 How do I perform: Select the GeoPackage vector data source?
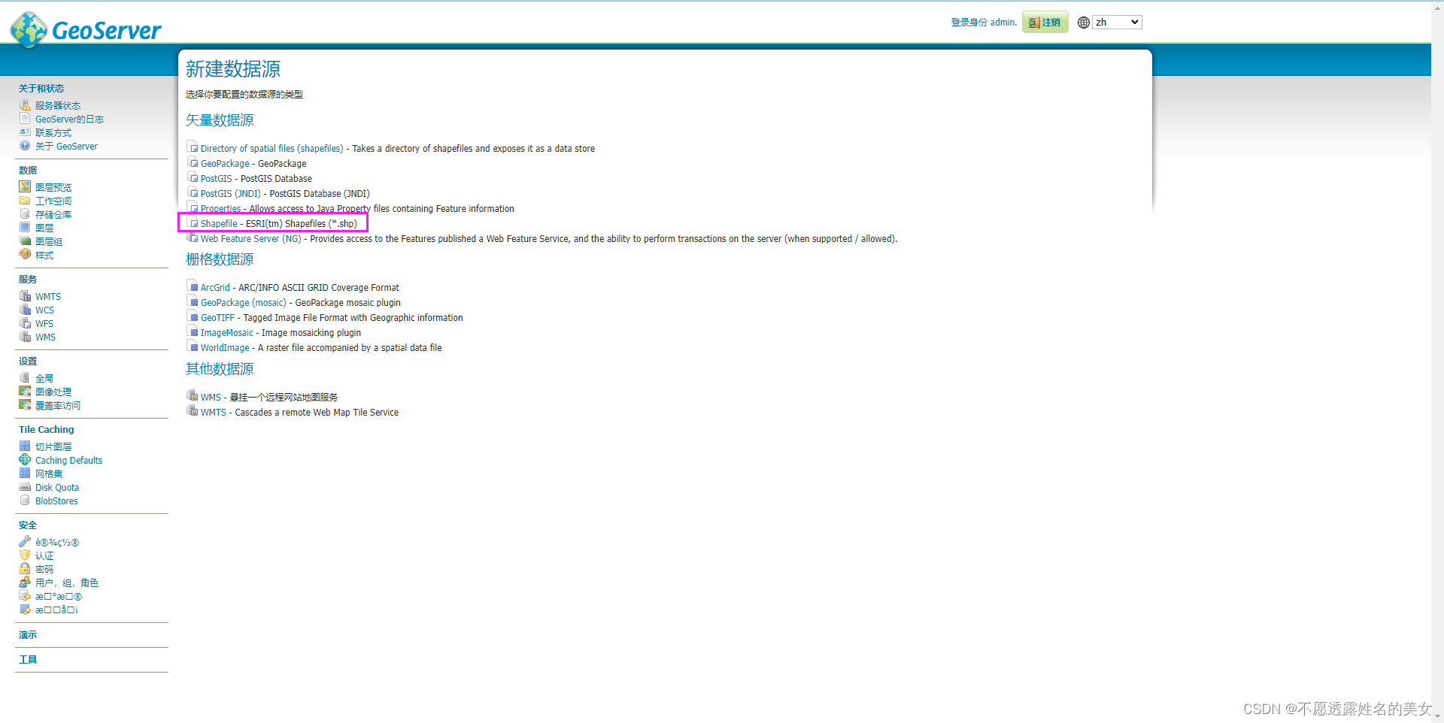click(x=225, y=164)
